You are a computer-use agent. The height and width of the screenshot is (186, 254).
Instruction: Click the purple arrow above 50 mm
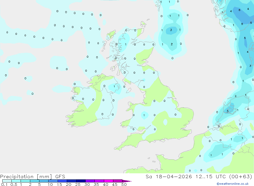coord(127,181)
